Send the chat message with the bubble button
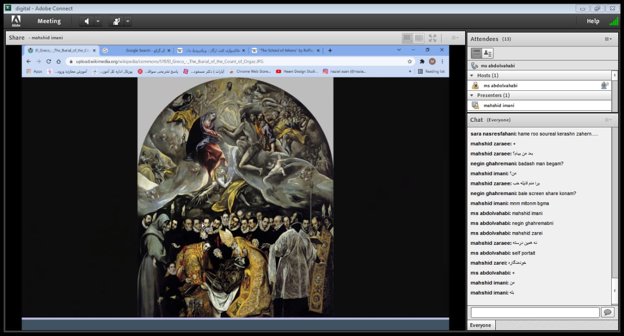624x336 pixels. (607, 312)
